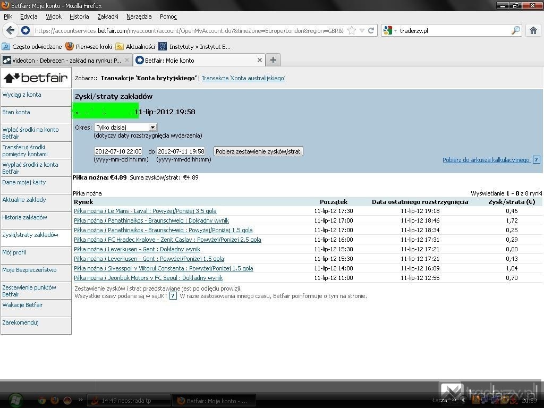This screenshot has width=544, height=408.
Task: Open the Edycja menu
Action: pyautogui.click(x=29, y=16)
